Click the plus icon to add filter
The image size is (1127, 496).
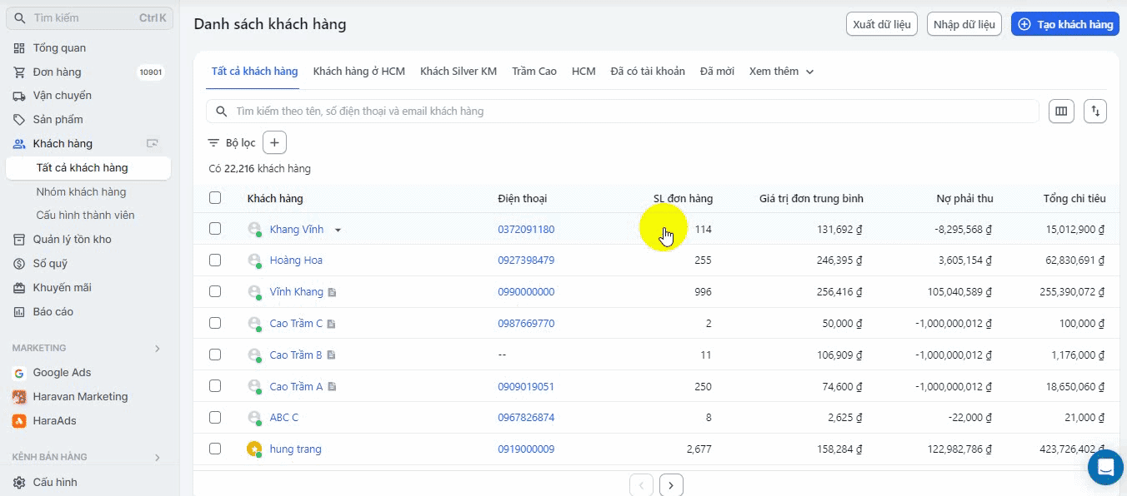pos(274,143)
